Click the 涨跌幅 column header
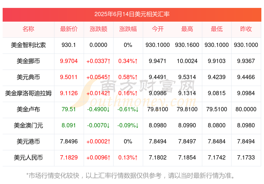The height and width of the screenshot is (184, 264). click(128, 29)
